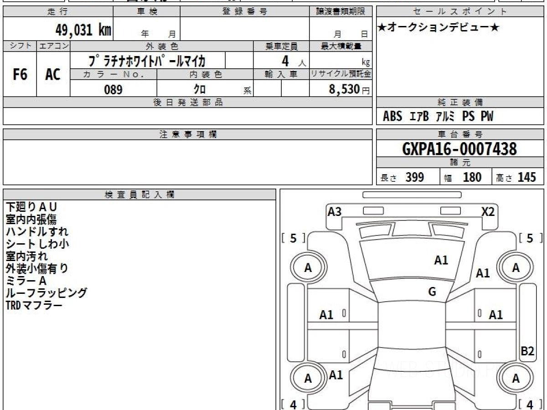The image size is (547, 410).
Task: Click the inspector note シートしわ小
Action: [x=37, y=244]
